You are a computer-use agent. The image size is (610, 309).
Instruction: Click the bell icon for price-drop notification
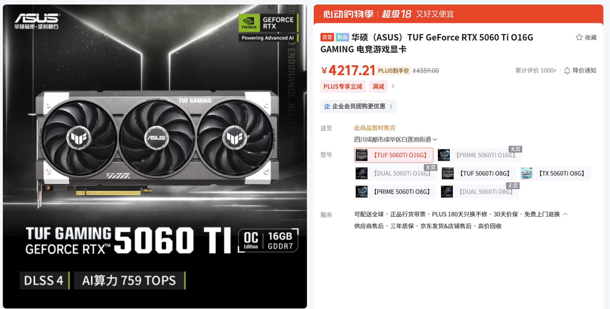point(567,71)
